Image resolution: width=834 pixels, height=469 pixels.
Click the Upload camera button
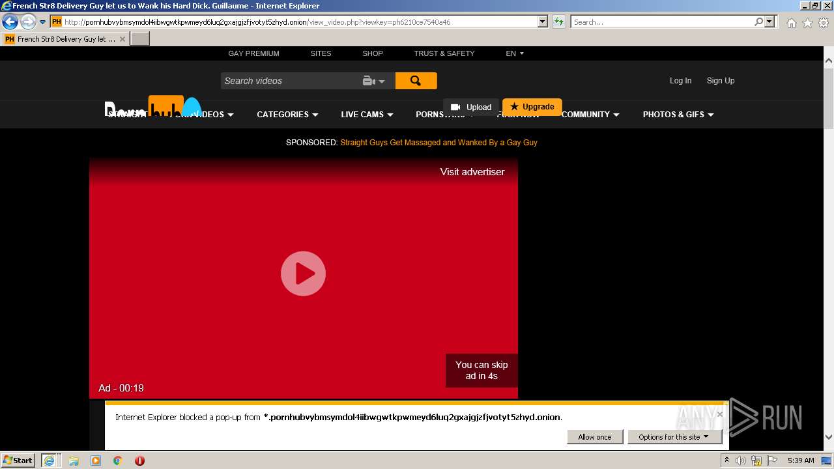coord(471,107)
